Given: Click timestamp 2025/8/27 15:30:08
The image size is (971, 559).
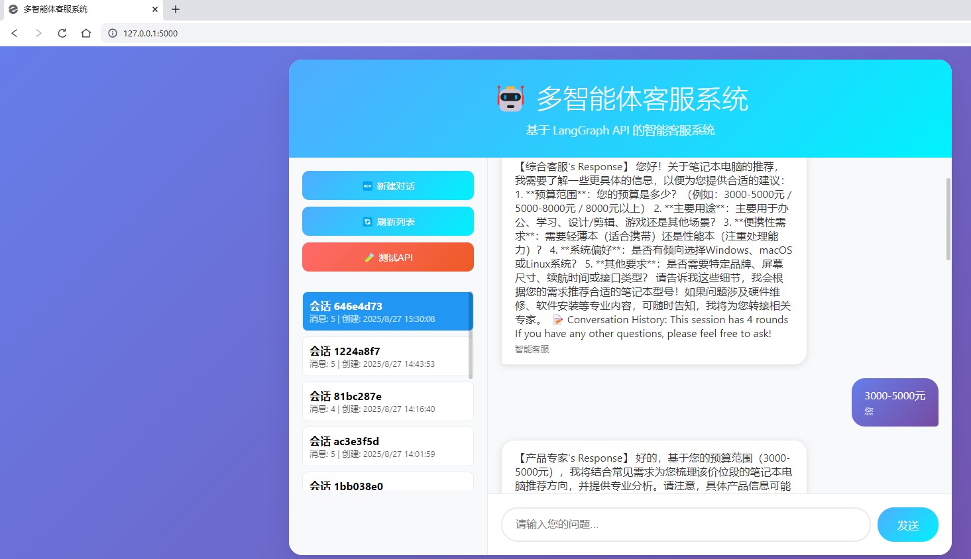Looking at the screenshot, I should (399, 319).
